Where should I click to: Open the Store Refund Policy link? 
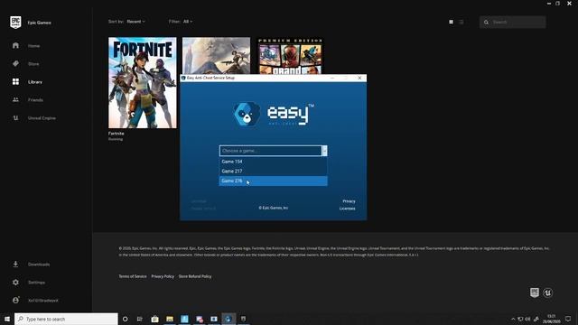(x=195, y=276)
